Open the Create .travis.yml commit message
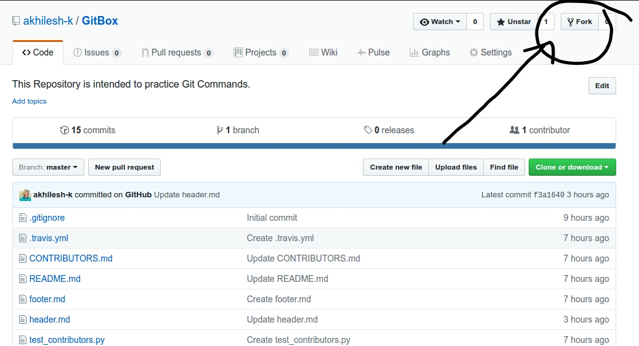The image size is (639, 346). [280, 238]
